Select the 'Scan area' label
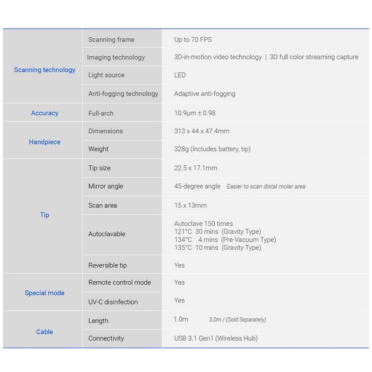 tap(103, 205)
